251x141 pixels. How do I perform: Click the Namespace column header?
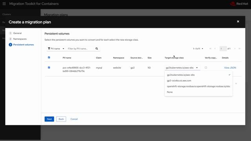(118, 58)
